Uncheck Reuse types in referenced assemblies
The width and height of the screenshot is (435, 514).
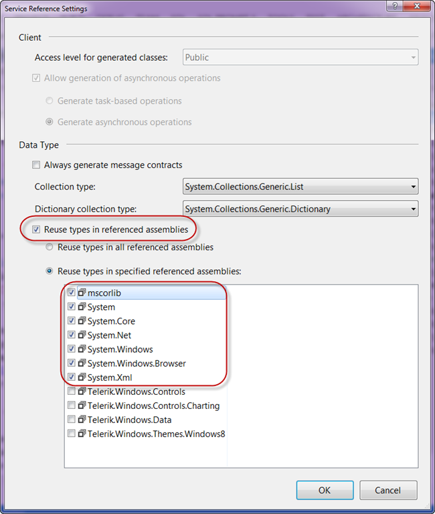[x=36, y=230]
